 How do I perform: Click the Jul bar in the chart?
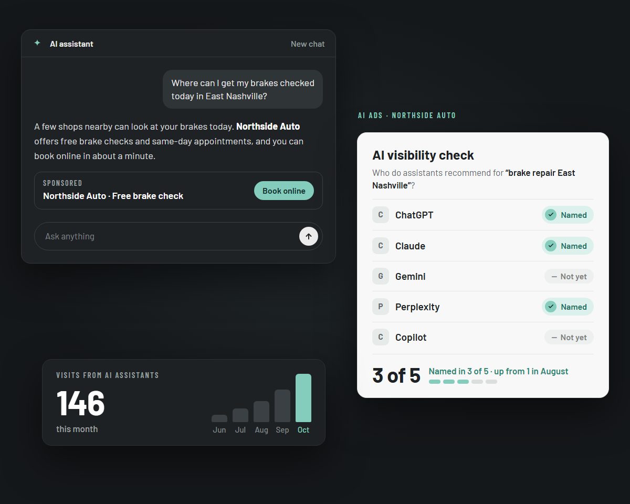[240, 415]
